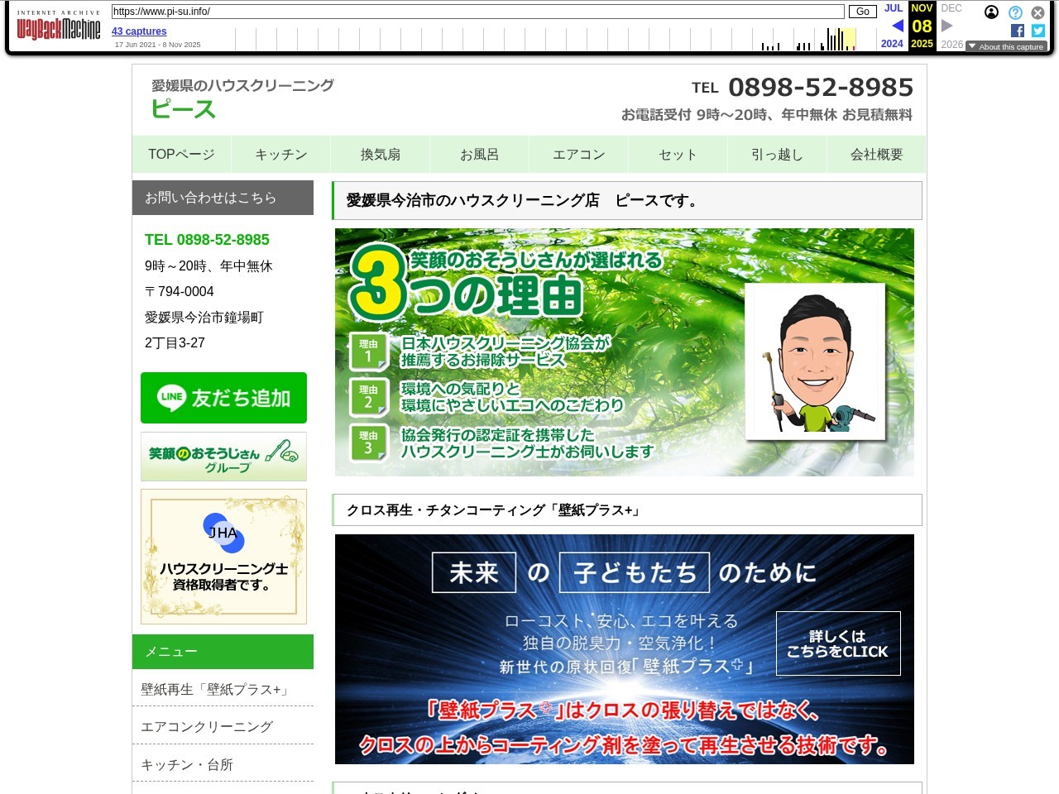Close the Wayback toolbar
Image resolution: width=1059 pixels, height=794 pixels.
(x=1037, y=12)
